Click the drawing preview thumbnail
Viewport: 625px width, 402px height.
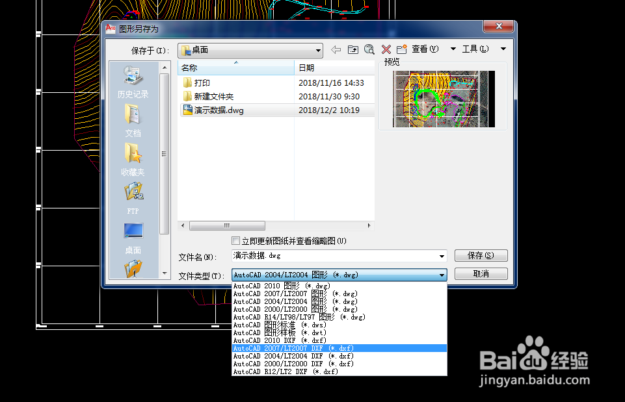pos(444,99)
